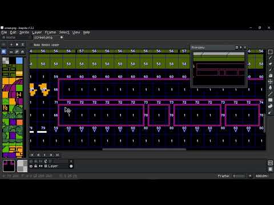This screenshot has width=274, height=205.
Task: Select the Layer name in timeline
Action: tap(53, 166)
